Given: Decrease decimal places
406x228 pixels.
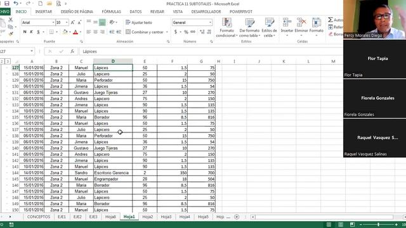Looking at the screenshot, I should click(x=209, y=32).
